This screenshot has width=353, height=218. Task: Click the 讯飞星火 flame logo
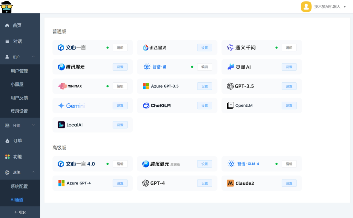coord(146,47)
